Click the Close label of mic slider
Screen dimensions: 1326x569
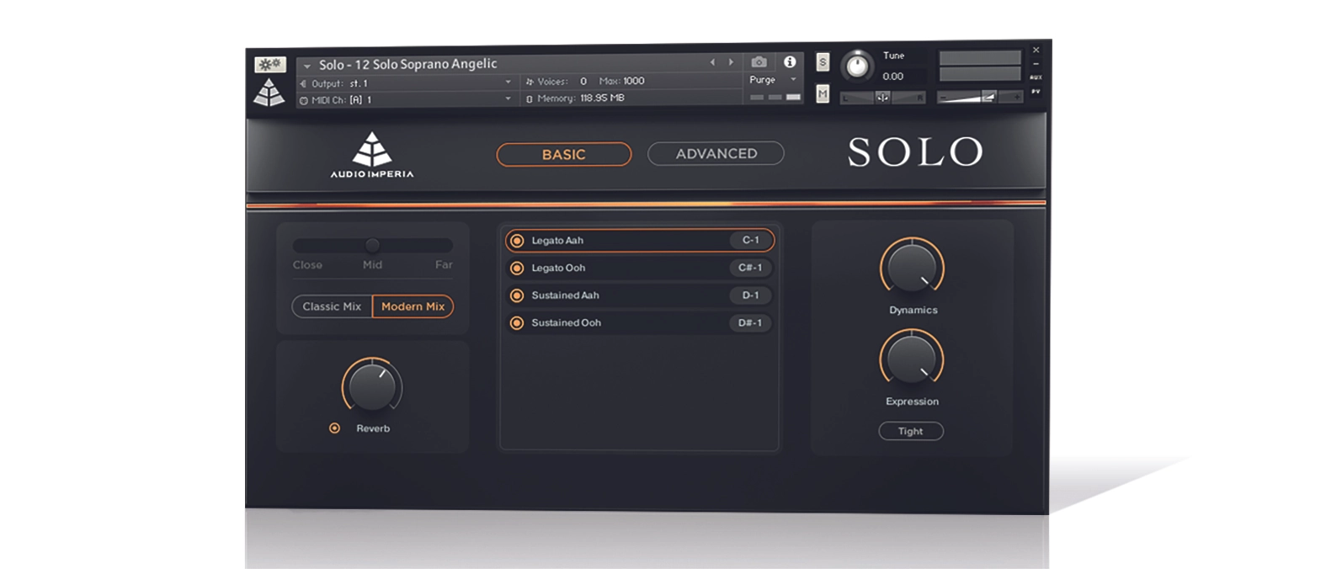(x=307, y=265)
